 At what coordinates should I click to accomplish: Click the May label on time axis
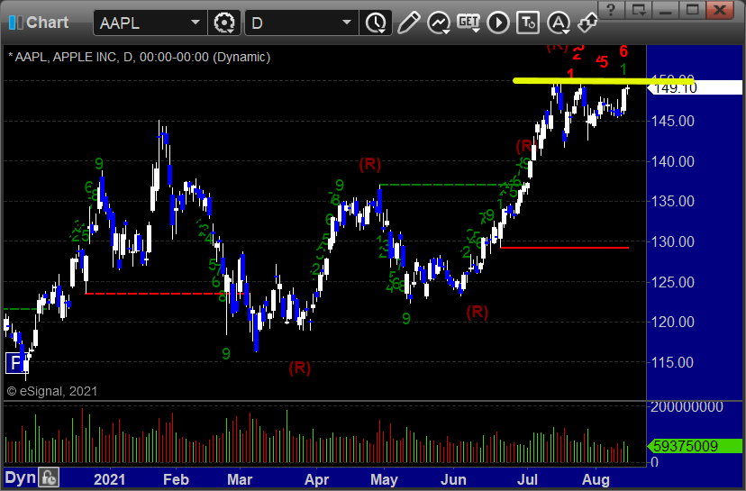coord(384,479)
